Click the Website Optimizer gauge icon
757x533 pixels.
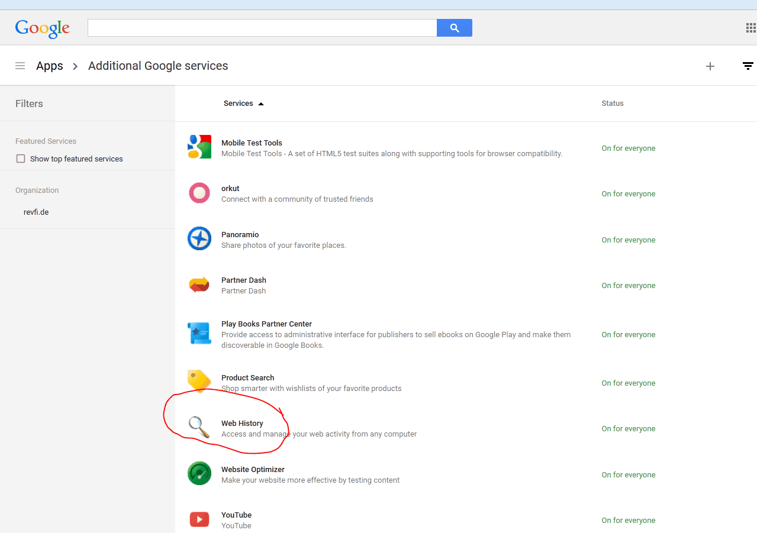click(199, 473)
